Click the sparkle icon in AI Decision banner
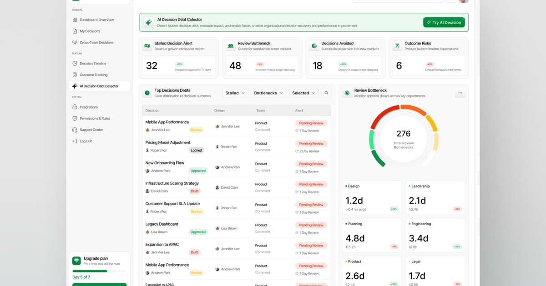Viewport: 546px width, 286px height. pos(148,22)
